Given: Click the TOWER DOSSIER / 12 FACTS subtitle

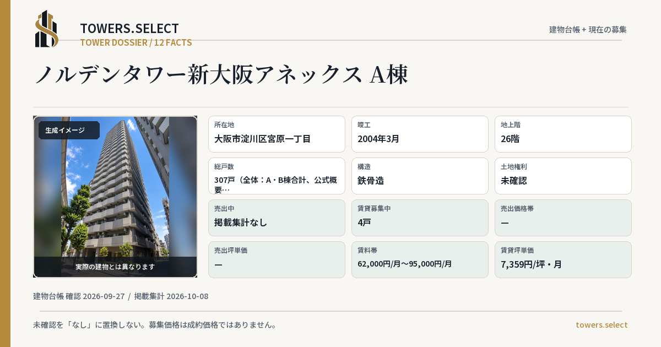Looking at the screenshot, I should pos(136,42).
